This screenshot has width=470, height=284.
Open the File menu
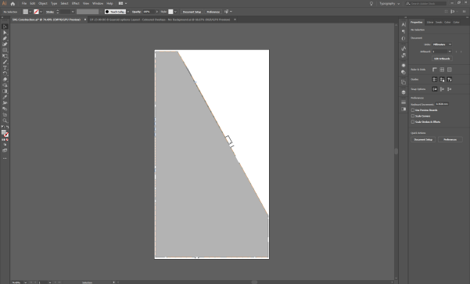click(24, 4)
